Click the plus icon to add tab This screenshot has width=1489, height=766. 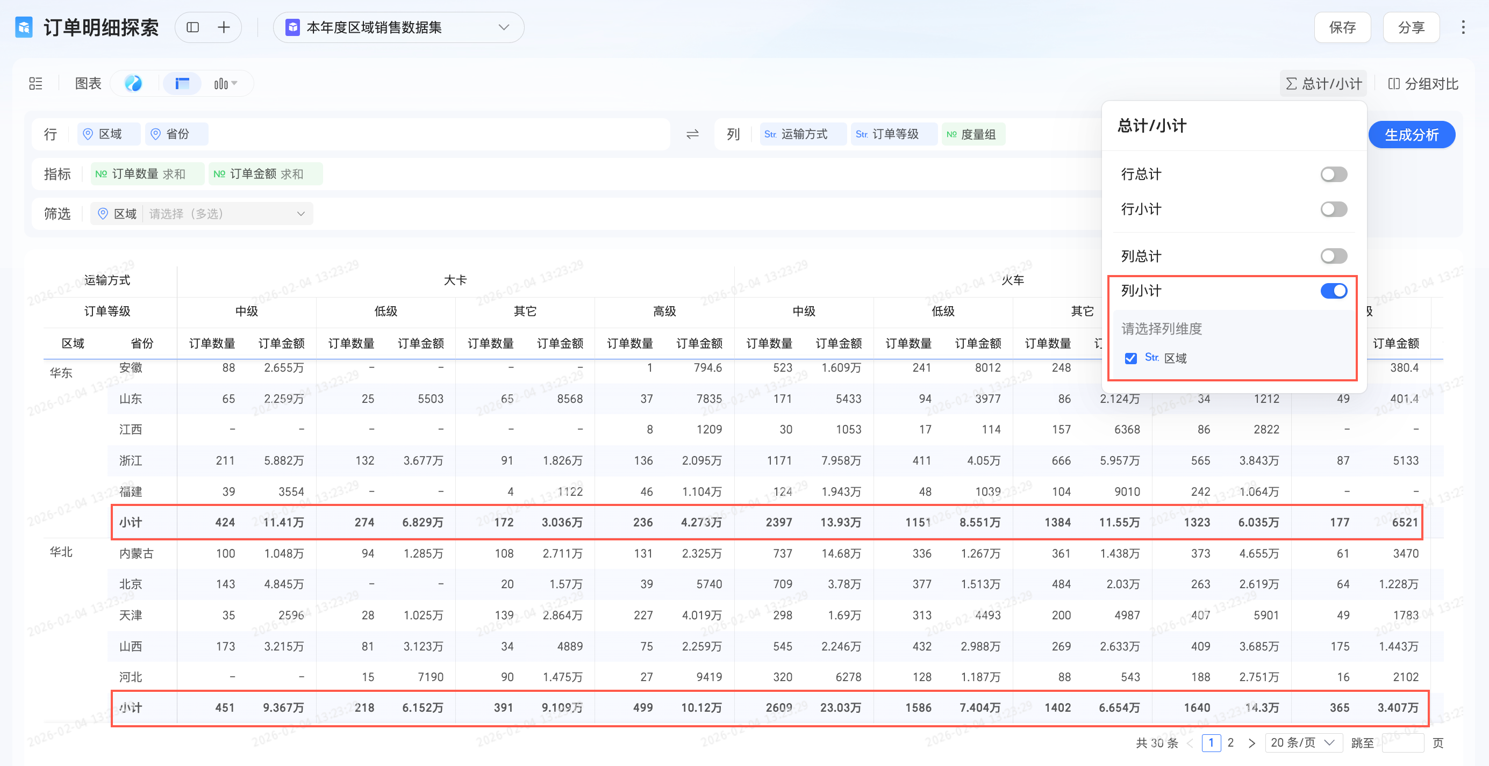pos(224,27)
